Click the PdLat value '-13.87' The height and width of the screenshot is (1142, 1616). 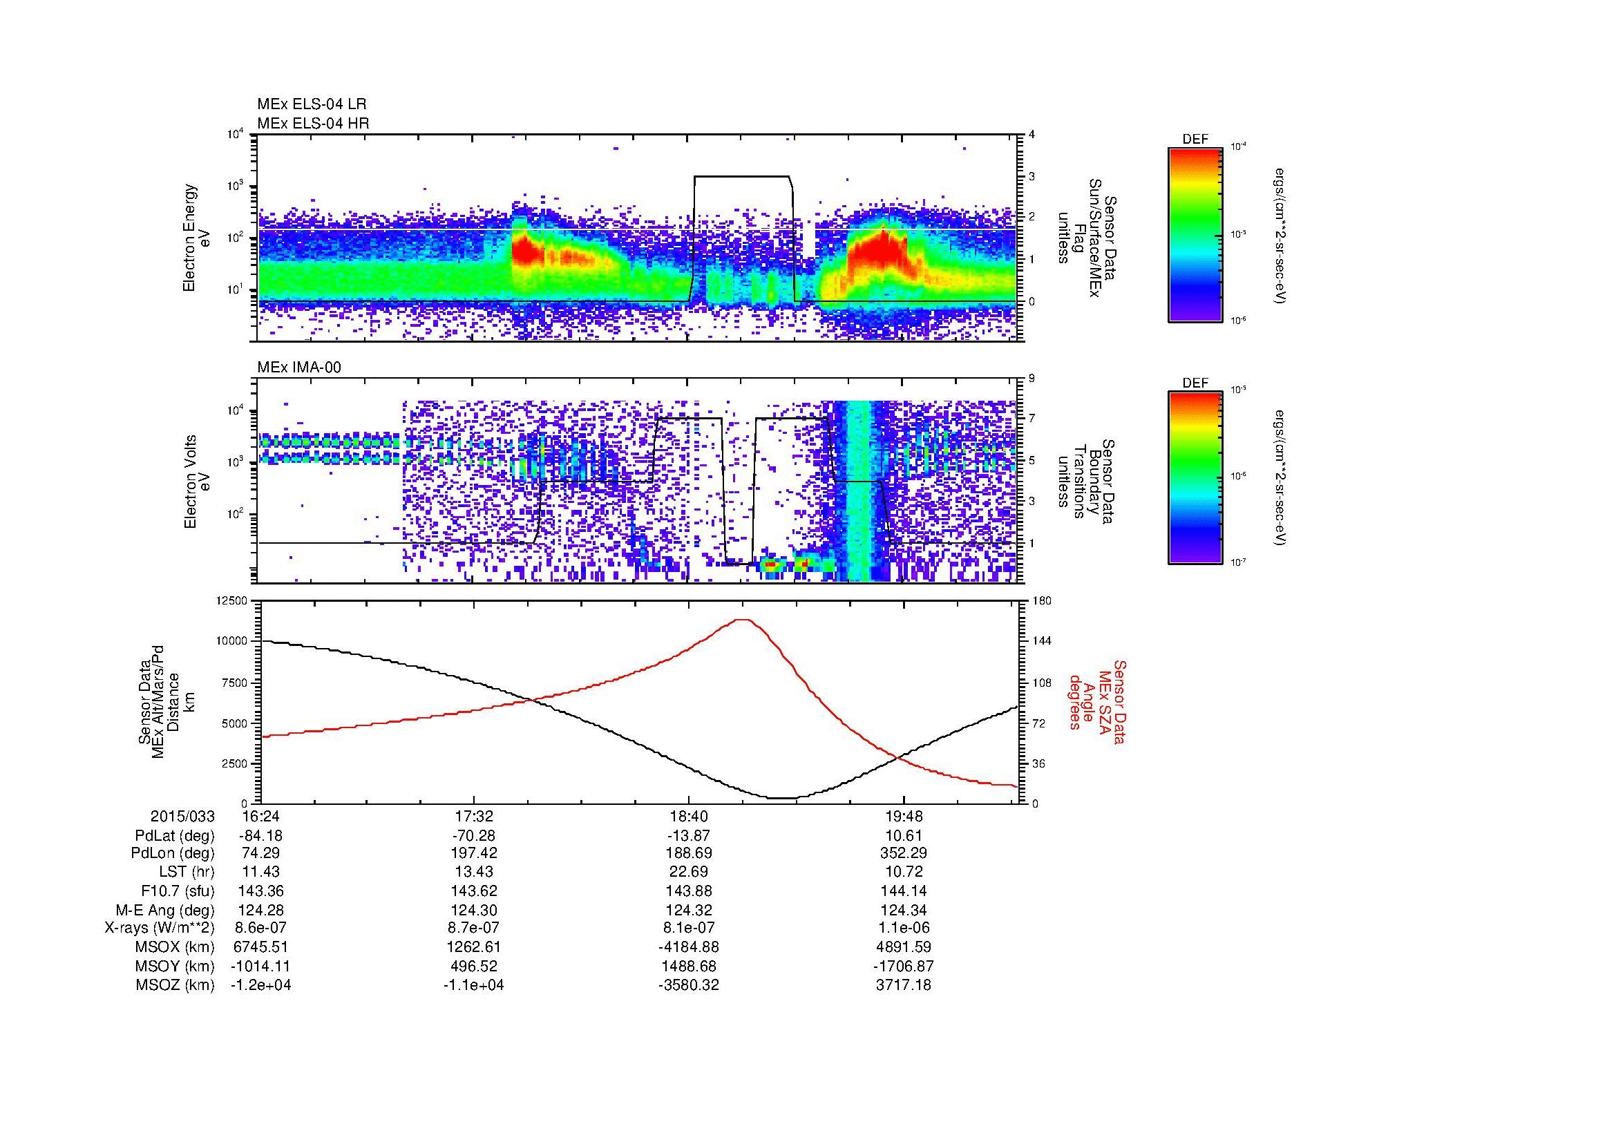[x=688, y=836]
